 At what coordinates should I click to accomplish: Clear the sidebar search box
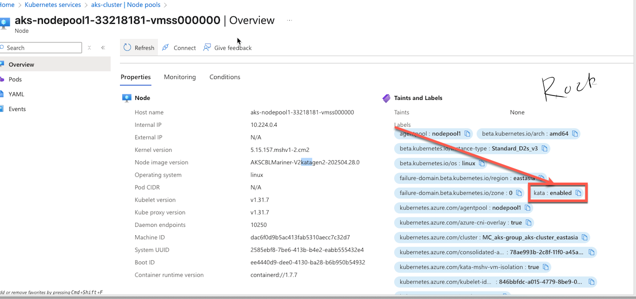[90, 48]
